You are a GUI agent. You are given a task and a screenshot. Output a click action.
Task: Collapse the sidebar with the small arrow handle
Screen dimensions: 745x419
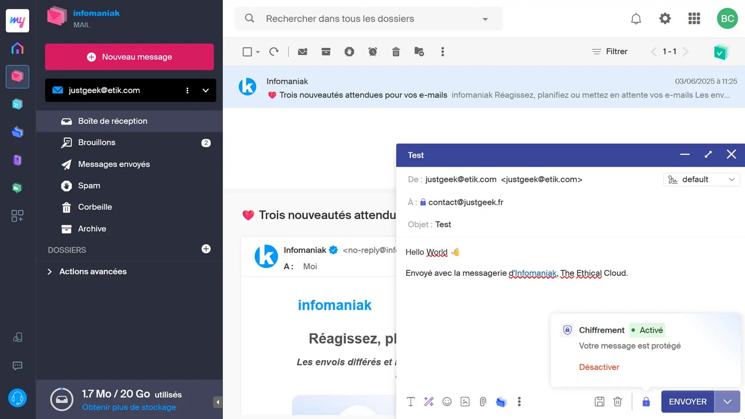pyautogui.click(x=218, y=402)
